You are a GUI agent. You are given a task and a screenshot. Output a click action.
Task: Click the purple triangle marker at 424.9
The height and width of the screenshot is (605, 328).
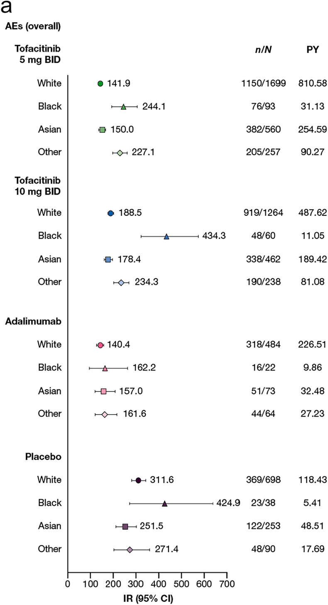pos(164,504)
